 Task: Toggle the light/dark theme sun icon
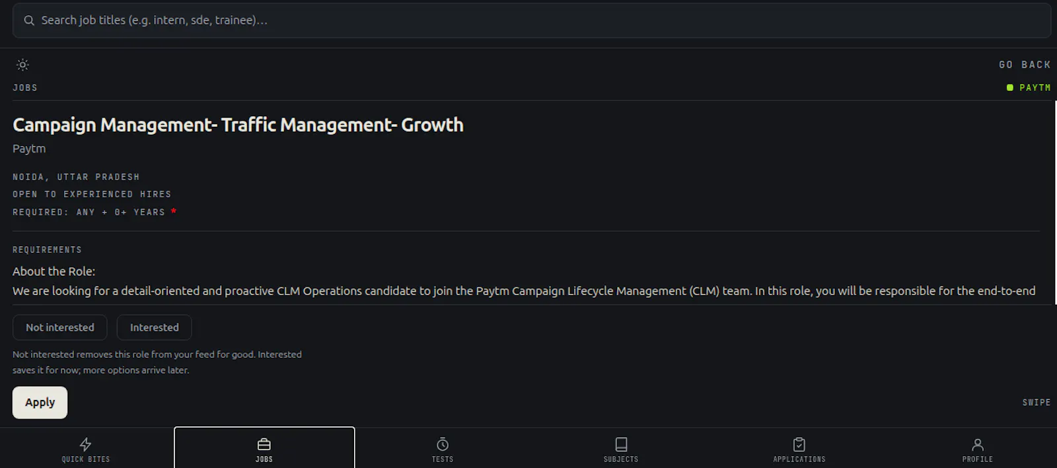pos(22,65)
